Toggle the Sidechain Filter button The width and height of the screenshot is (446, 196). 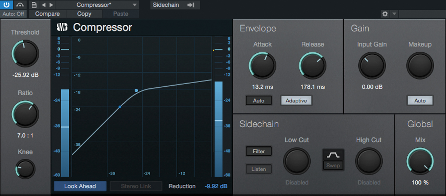pyautogui.click(x=259, y=151)
